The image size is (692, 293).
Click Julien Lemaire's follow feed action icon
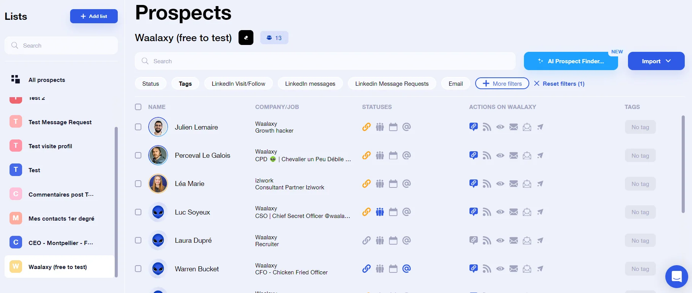click(x=487, y=127)
